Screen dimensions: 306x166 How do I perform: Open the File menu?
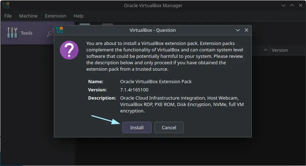[8, 16]
